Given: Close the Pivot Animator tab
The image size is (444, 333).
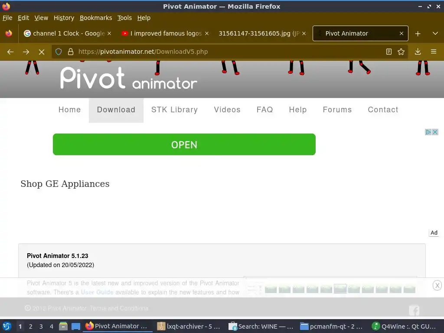Looking at the screenshot, I should (x=402, y=33).
